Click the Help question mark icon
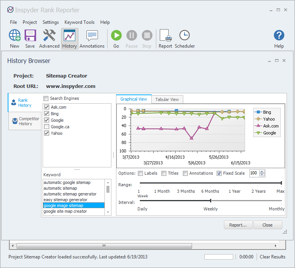 pyautogui.click(x=279, y=36)
